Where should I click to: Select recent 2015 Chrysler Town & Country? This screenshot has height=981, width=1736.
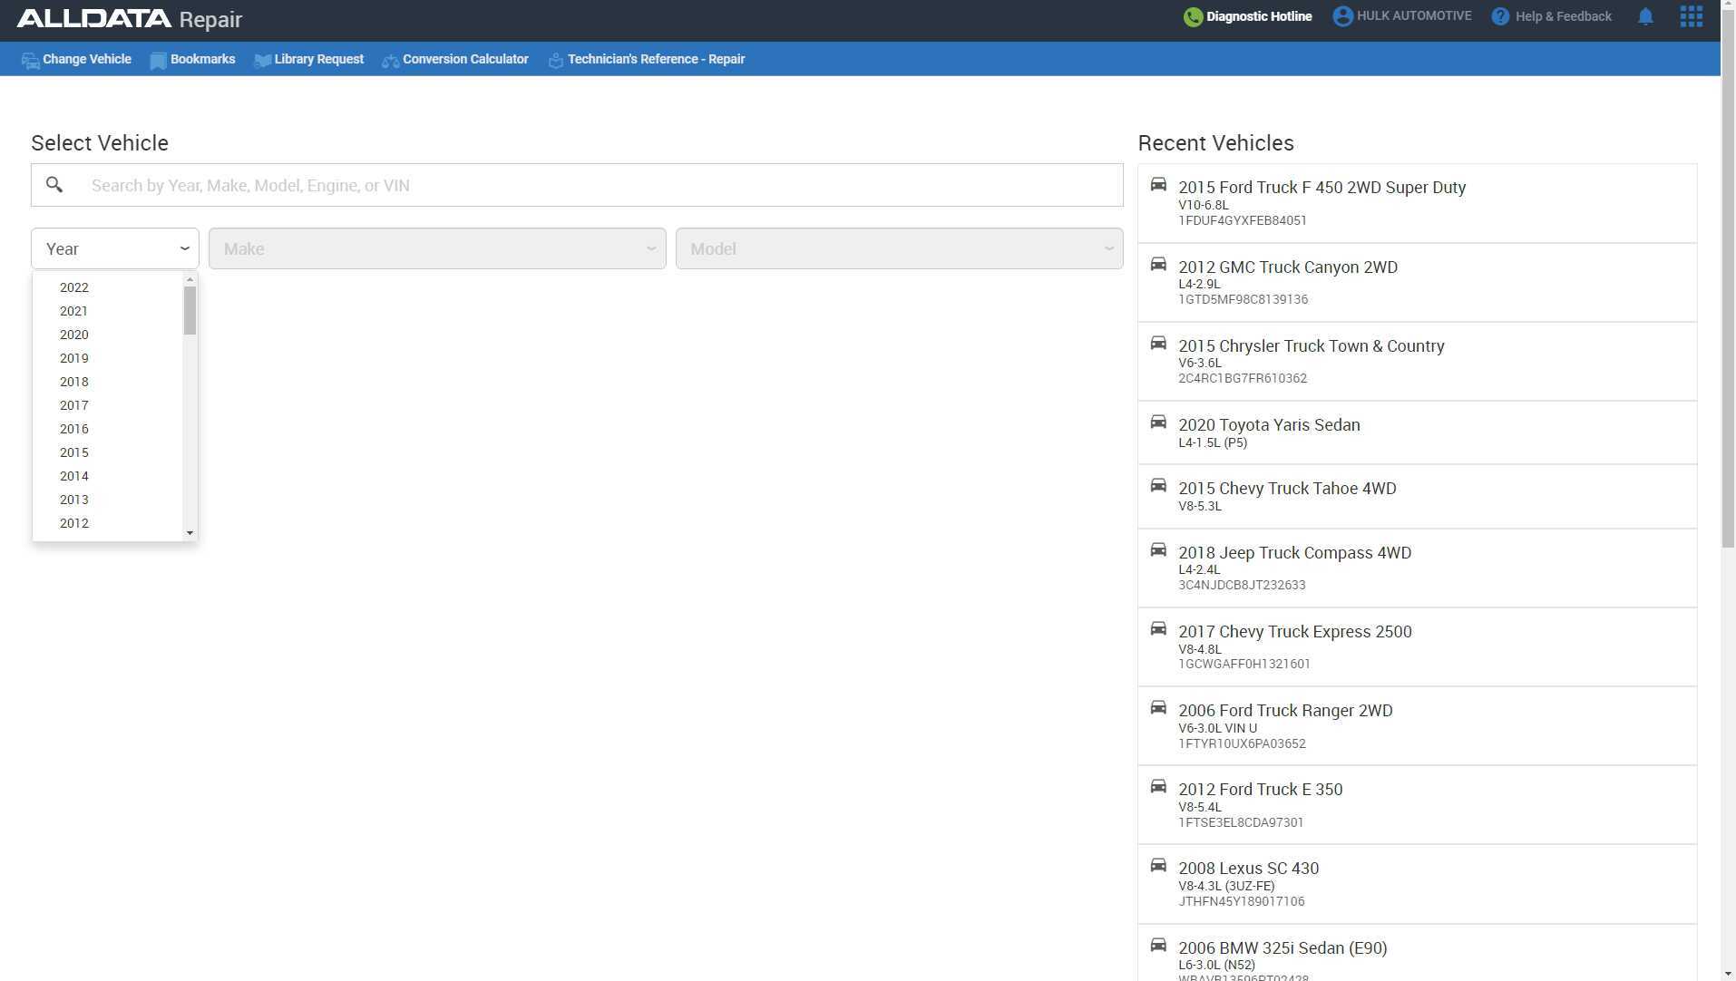1418,362
